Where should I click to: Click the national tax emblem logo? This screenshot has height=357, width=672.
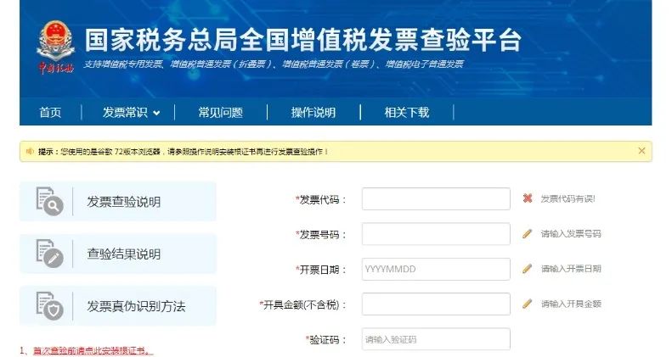(x=56, y=47)
